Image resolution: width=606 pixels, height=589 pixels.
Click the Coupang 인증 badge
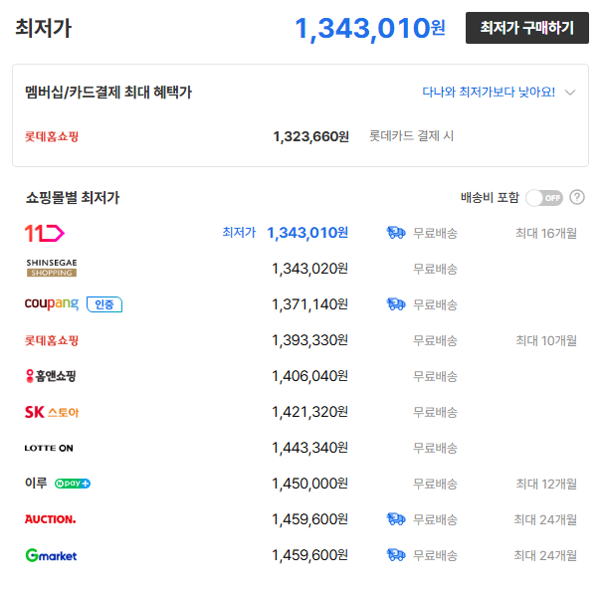[x=104, y=304]
